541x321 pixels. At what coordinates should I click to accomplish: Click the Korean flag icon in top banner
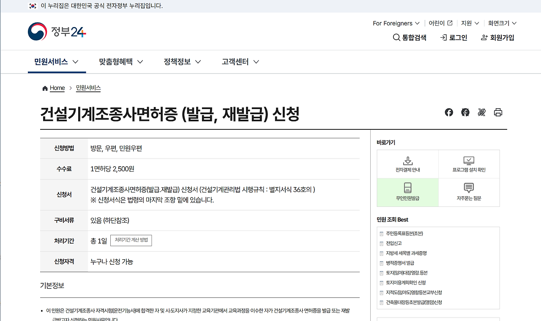point(33,6)
